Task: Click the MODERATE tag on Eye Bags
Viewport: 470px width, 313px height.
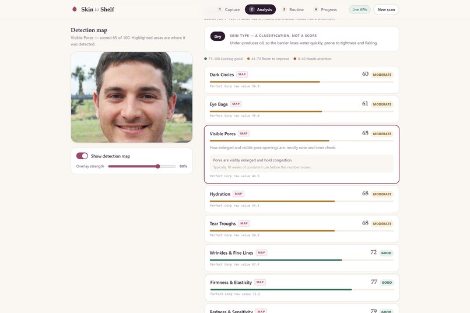Action: (x=382, y=104)
